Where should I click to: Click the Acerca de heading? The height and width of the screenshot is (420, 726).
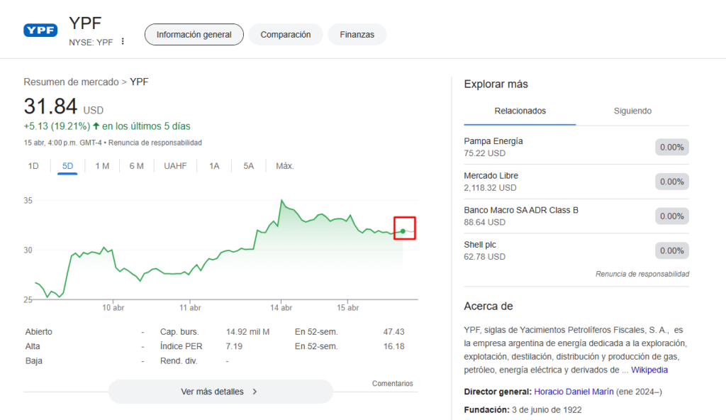coord(488,306)
